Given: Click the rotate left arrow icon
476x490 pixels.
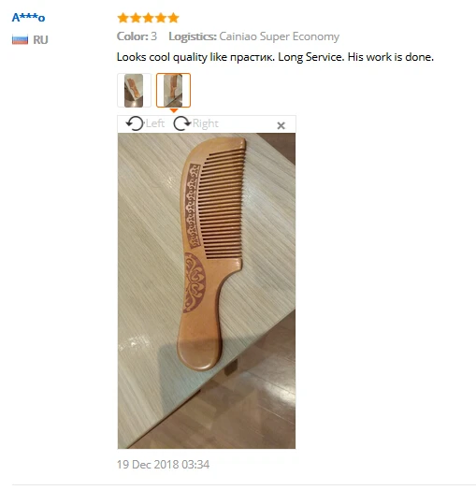Looking at the screenshot, I should tap(135, 123).
